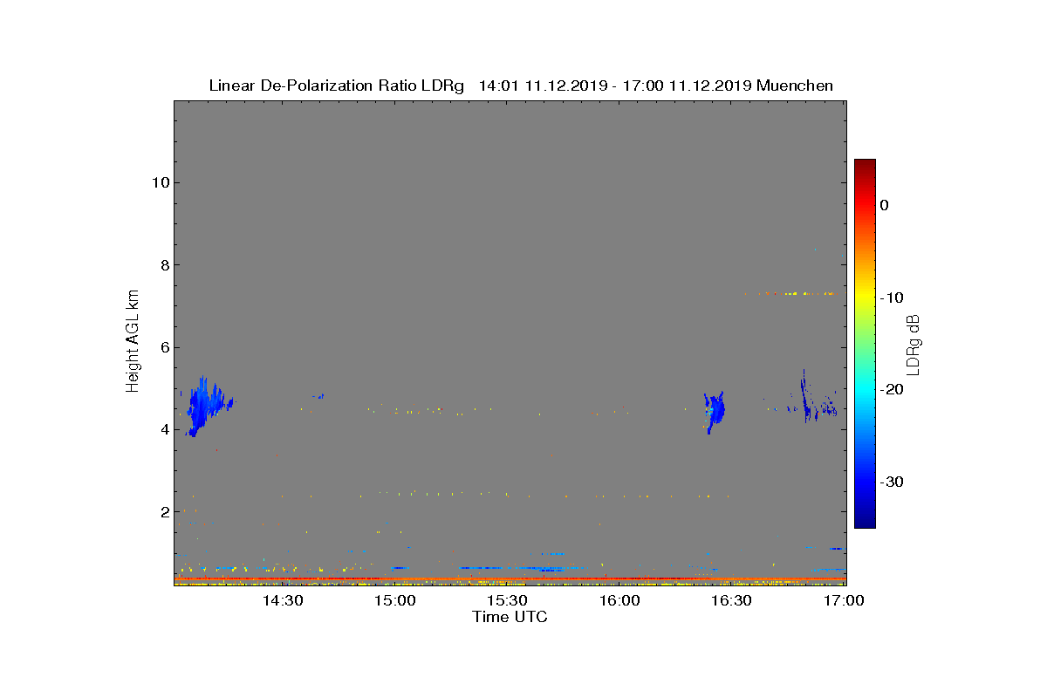Screen dimensions: 1047x698
Task: Click the colorbar value 0
Action: [x=884, y=205]
